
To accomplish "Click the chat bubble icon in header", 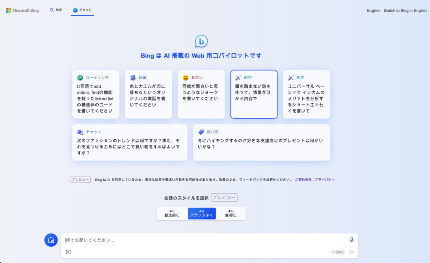I will click(75, 10).
